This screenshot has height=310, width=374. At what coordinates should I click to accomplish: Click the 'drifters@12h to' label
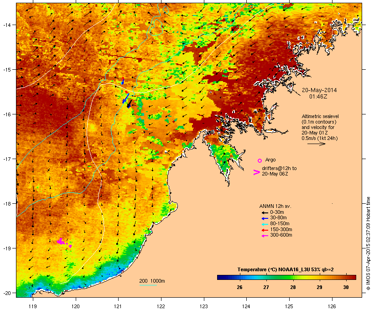coord(279,168)
